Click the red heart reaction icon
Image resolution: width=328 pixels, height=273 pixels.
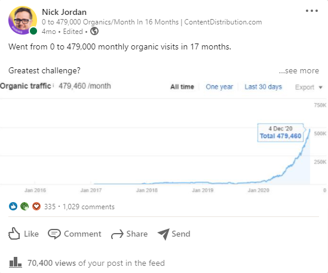click(36, 206)
